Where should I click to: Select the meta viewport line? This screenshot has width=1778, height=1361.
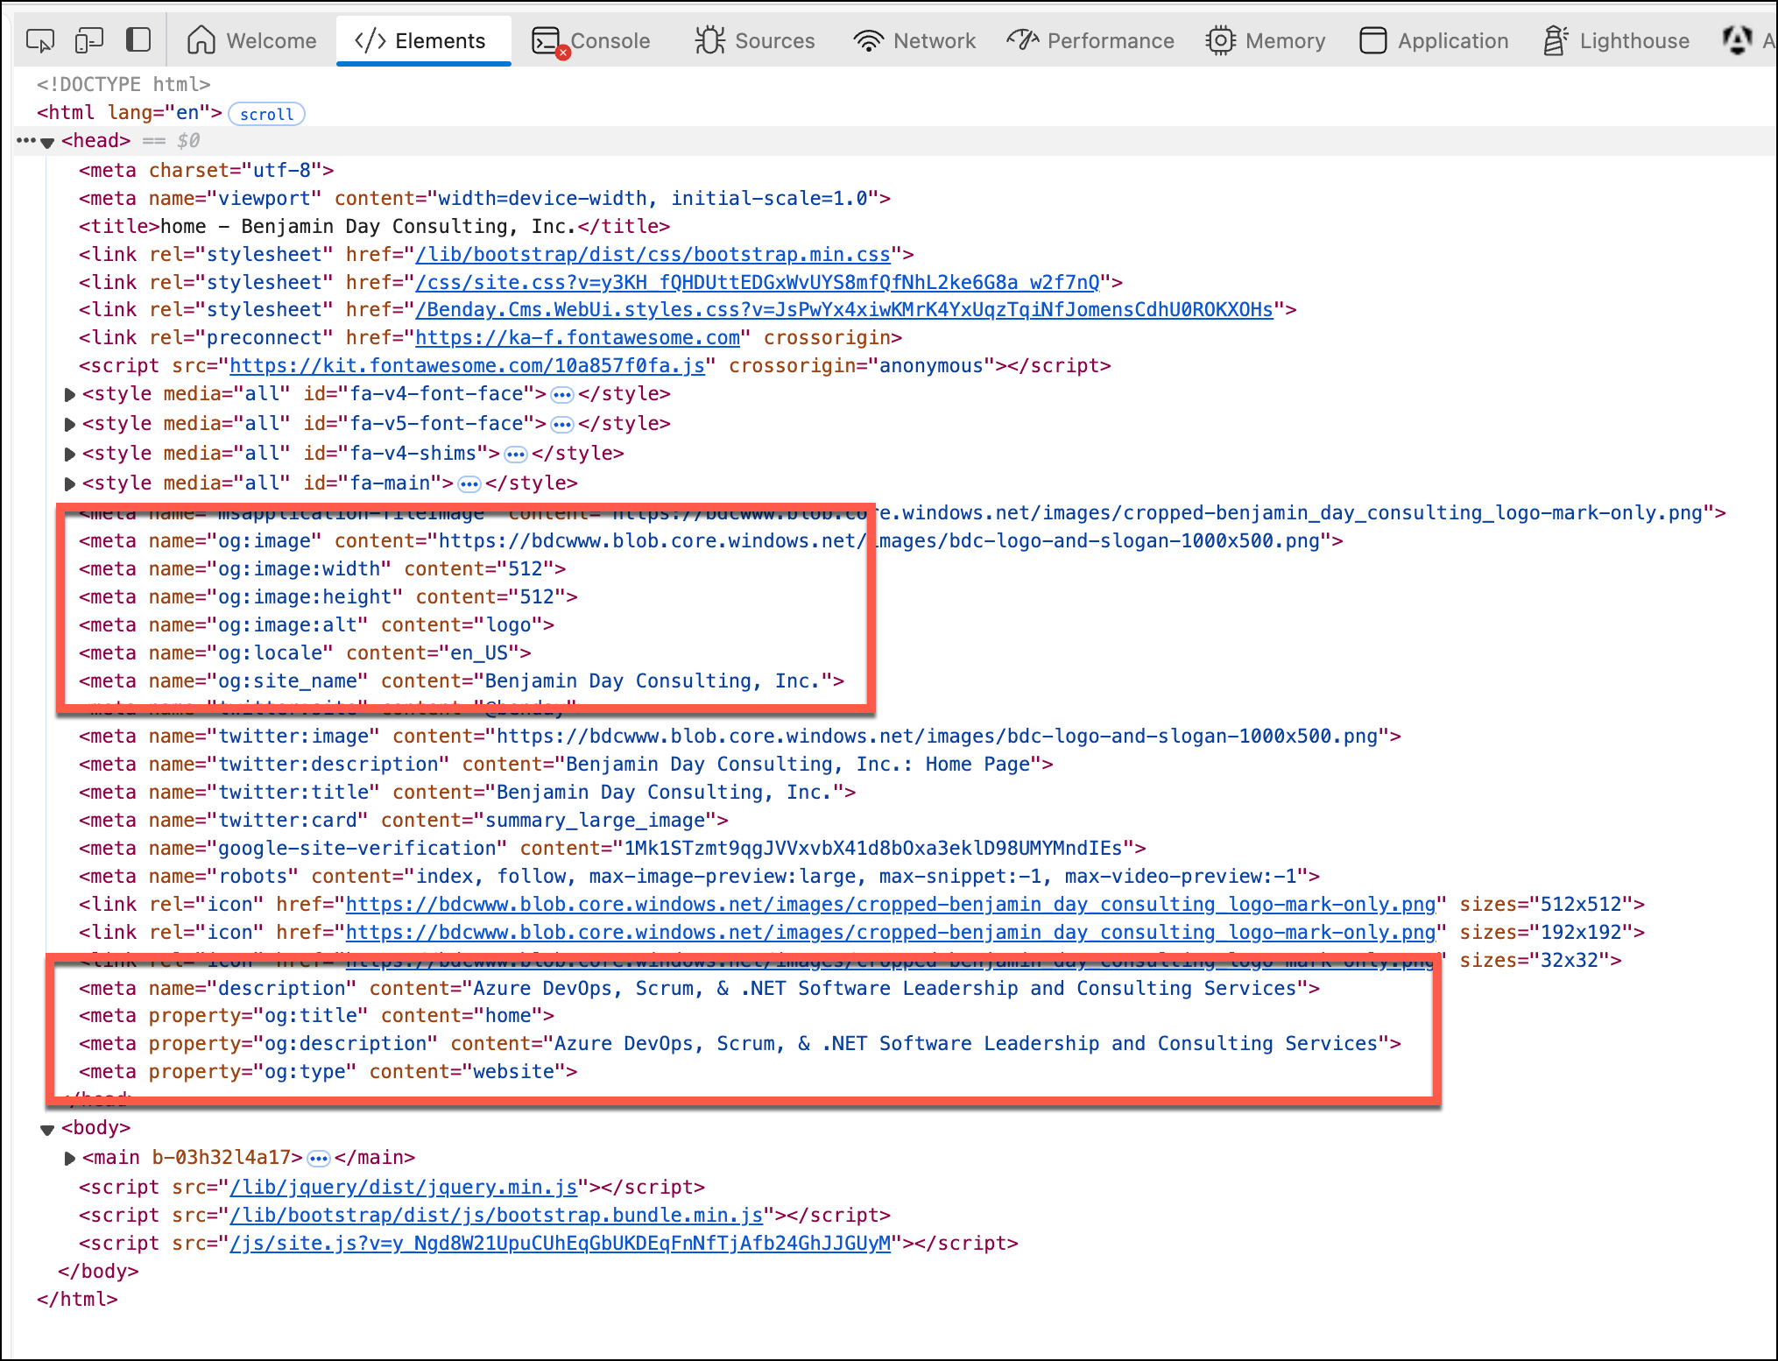click(485, 198)
